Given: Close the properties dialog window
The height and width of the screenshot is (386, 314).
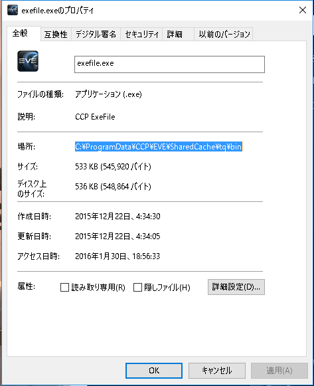Looking at the screenshot, I should (303, 10).
